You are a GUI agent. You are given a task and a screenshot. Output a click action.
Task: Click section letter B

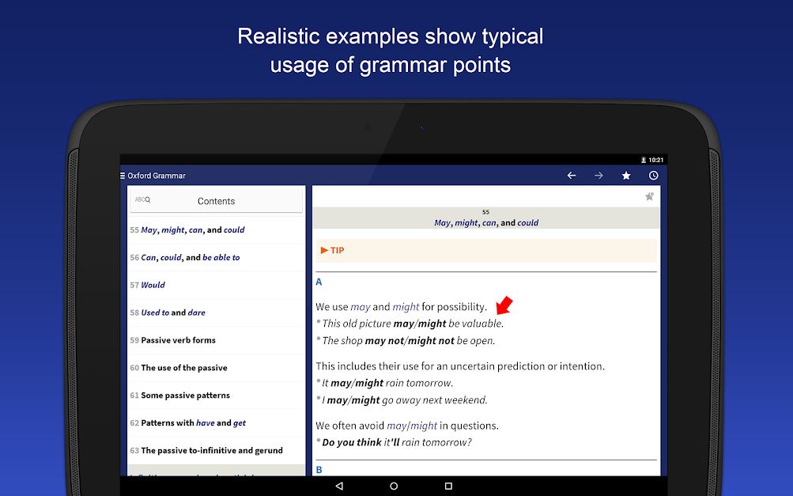click(x=319, y=470)
